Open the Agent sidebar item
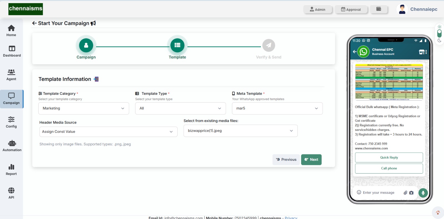This screenshot has width=444, height=219. coord(11,75)
